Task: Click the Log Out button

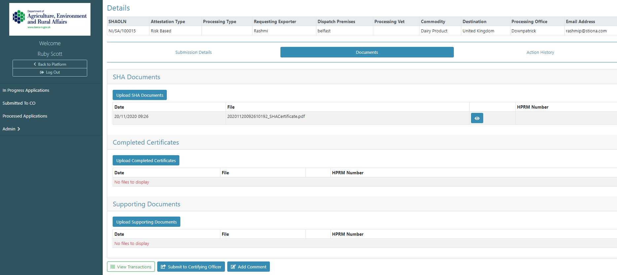Action: point(50,72)
